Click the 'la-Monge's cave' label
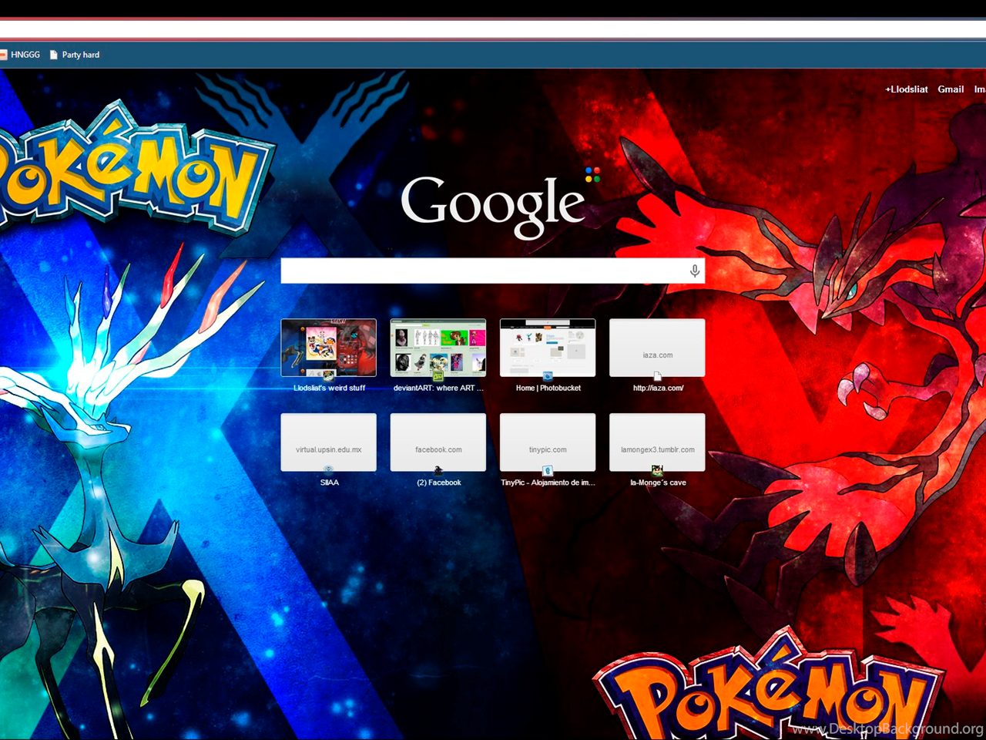This screenshot has width=986, height=740. [x=658, y=483]
